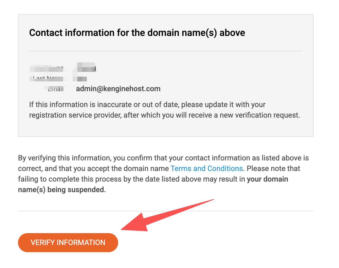Click the bold "name(s) being suspended" text
339x268 pixels.
tap(62, 190)
